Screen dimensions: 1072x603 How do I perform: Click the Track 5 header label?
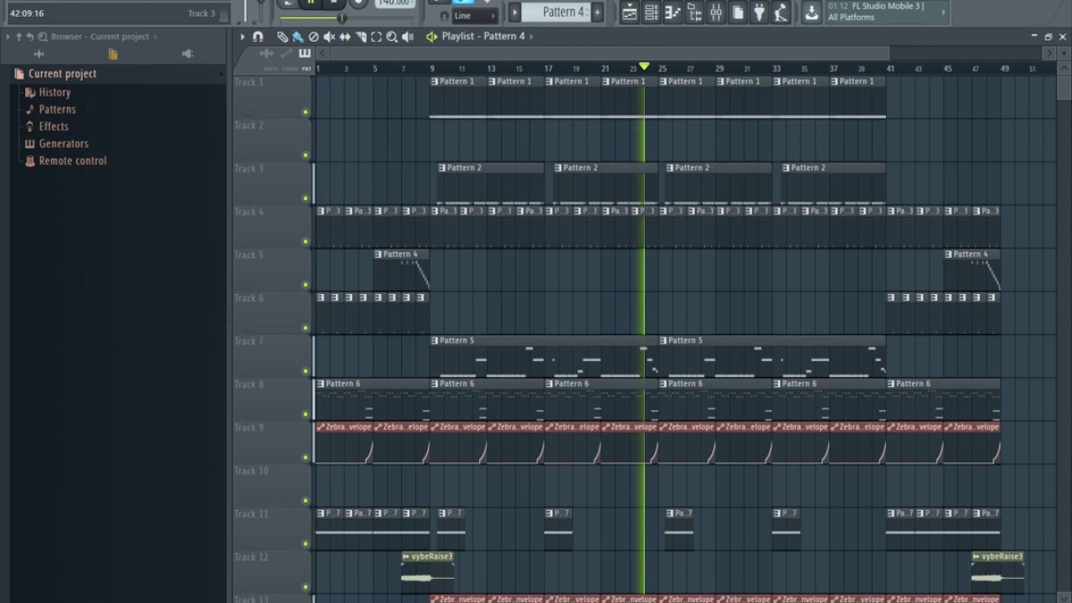(249, 255)
